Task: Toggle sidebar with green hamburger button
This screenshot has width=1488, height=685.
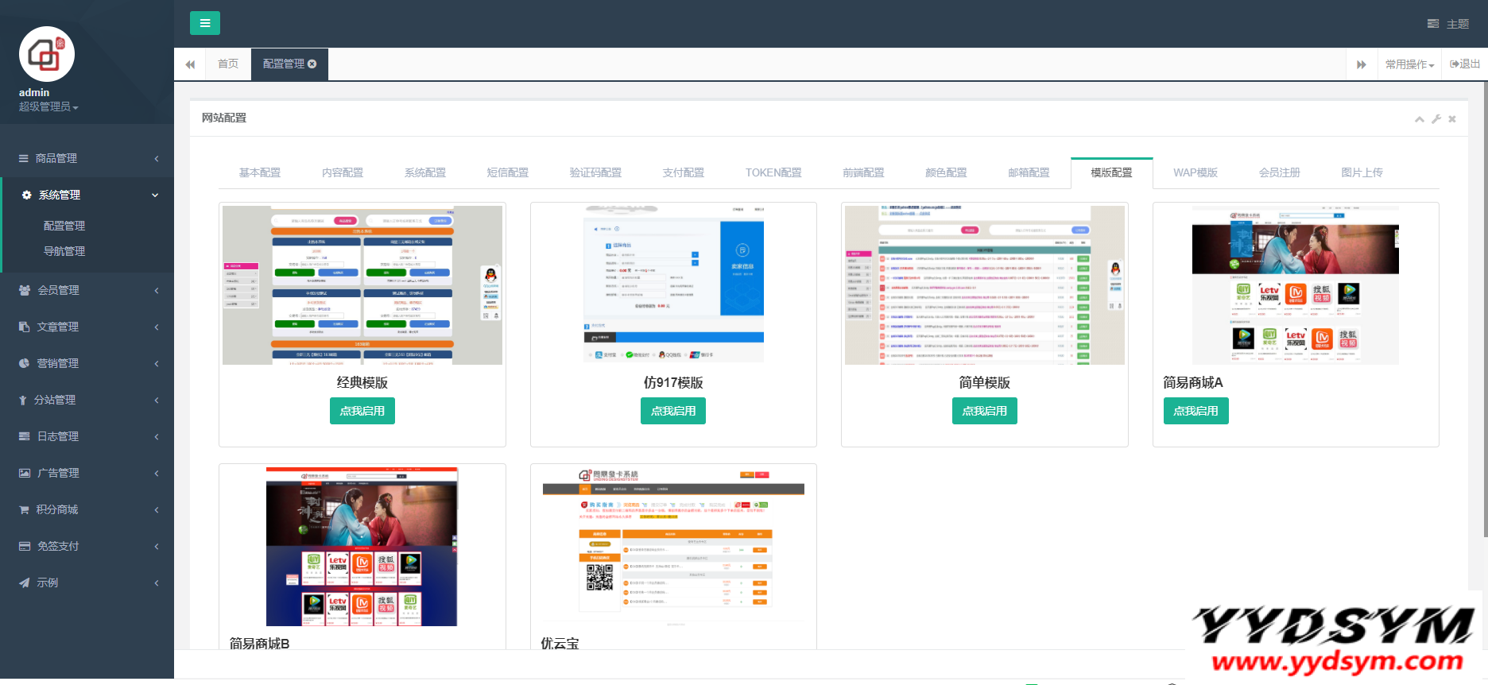Action: (204, 23)
